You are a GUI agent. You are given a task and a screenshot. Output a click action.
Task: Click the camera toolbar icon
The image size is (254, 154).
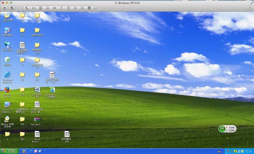(69, 8)
